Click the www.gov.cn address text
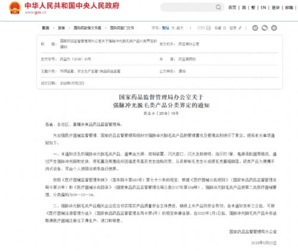This screenshot has height=251, width=298. click(x=36, y=12)
